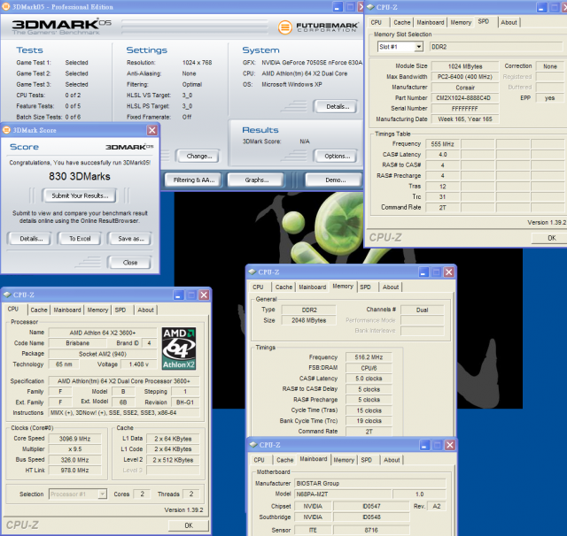
Task: Minimize the CPU-Z Mainboard window
Action: [424, 445]
